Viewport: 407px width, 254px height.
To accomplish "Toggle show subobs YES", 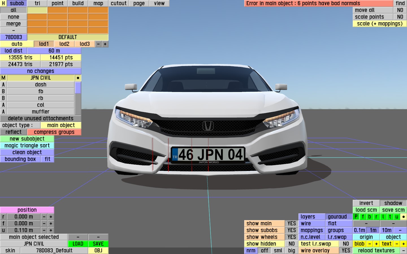I will click(x=292, y=230).
